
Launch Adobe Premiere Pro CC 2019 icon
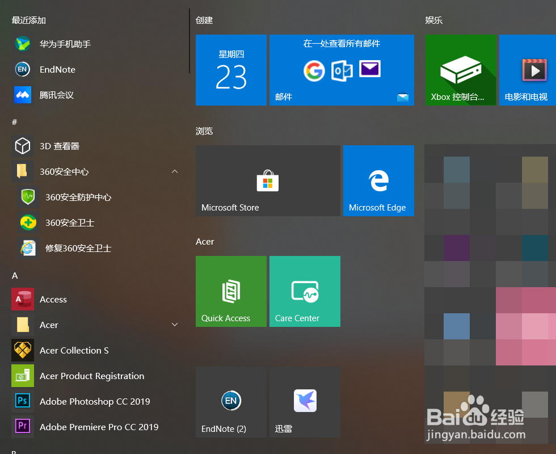23,427
